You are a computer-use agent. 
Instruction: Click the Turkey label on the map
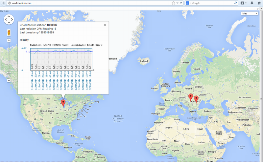[207, 111]
